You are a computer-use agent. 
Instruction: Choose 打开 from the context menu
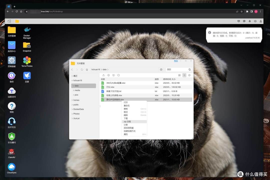(x=134, y=102)
